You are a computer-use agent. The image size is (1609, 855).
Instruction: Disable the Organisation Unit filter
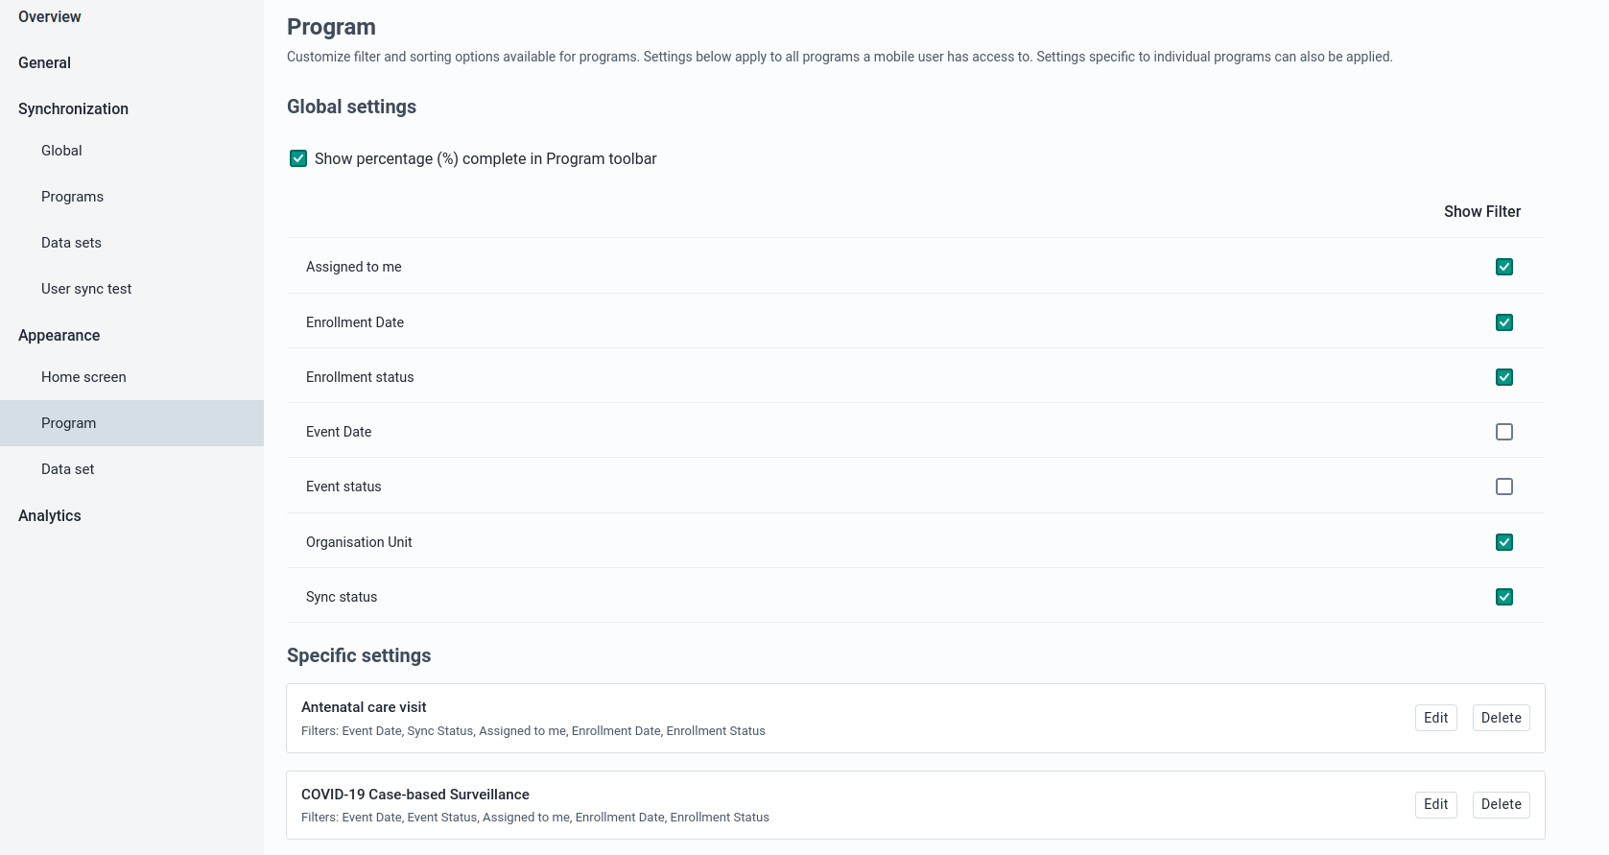[x=1503, y=542]
